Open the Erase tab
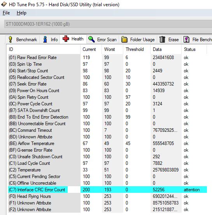Image resolution: width=212 pixels, height=215 pixels. pos(169,40)
